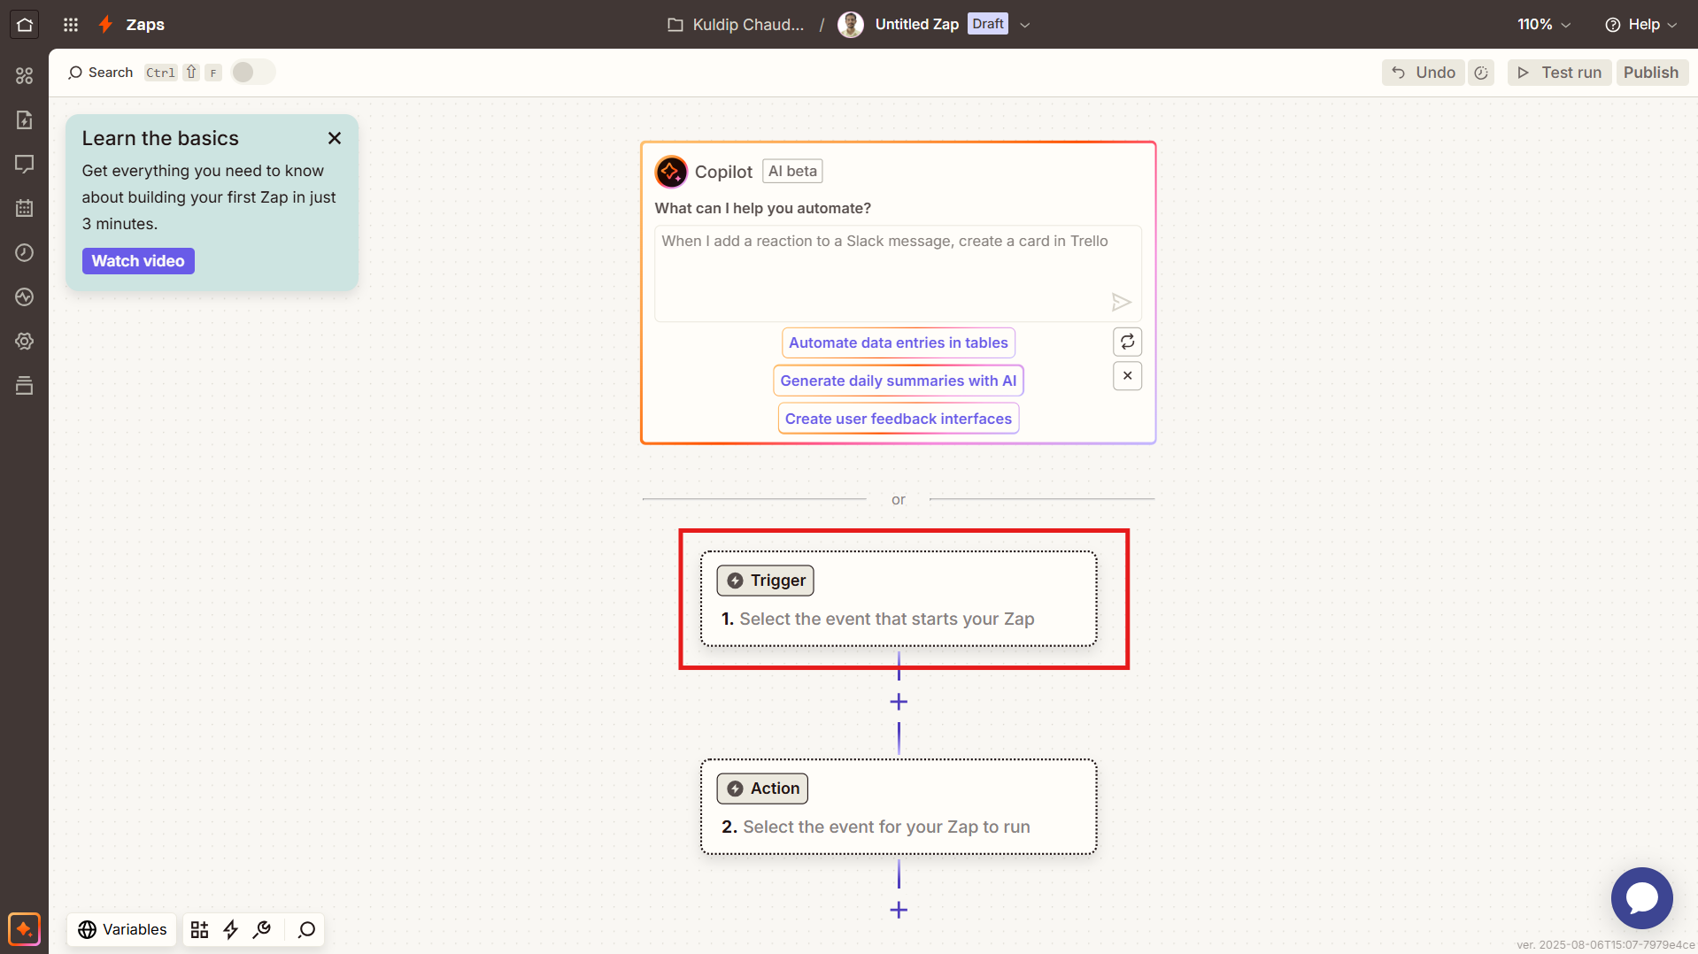Click the Publish button

coord(1651,73)
